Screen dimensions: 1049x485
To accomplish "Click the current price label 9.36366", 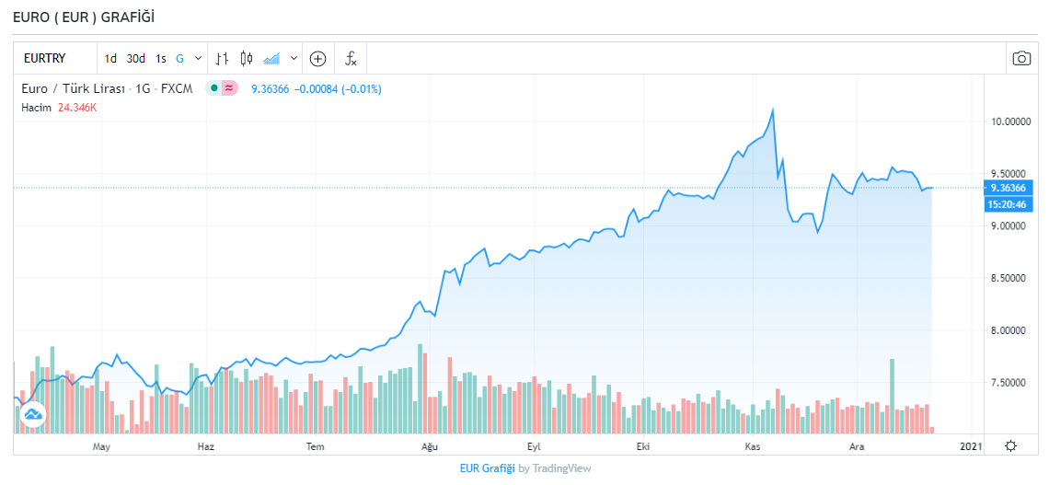I will 1007,188.
